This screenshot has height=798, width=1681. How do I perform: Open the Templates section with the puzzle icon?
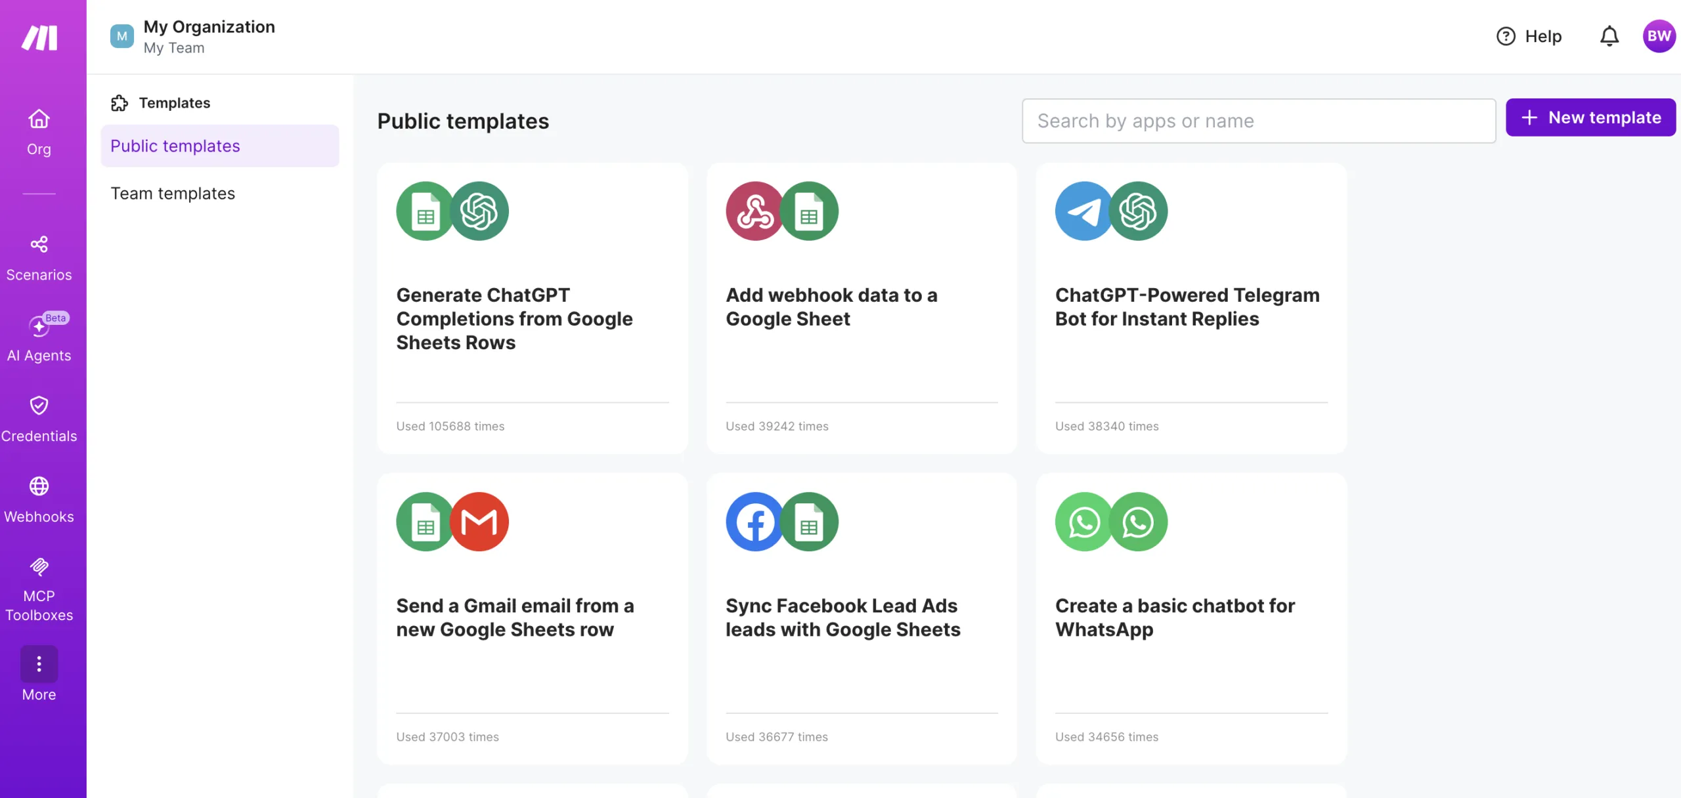point(174,102)
